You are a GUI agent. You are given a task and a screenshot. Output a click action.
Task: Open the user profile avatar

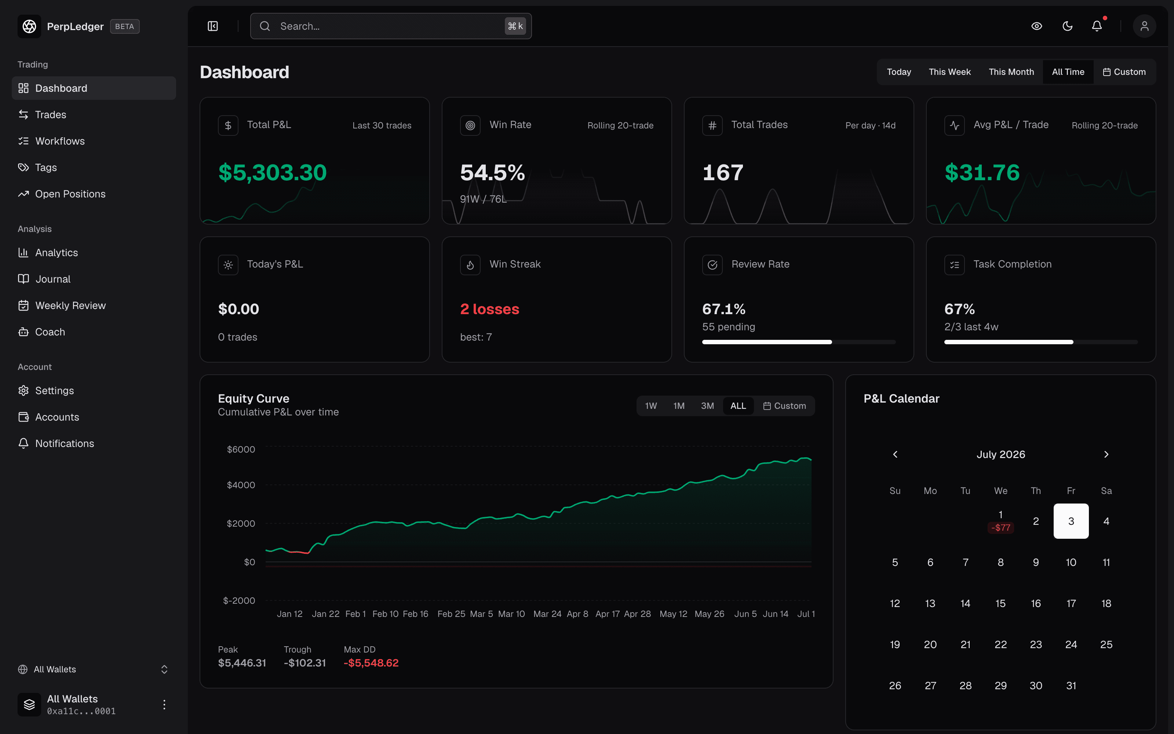tap(1144, 26)
